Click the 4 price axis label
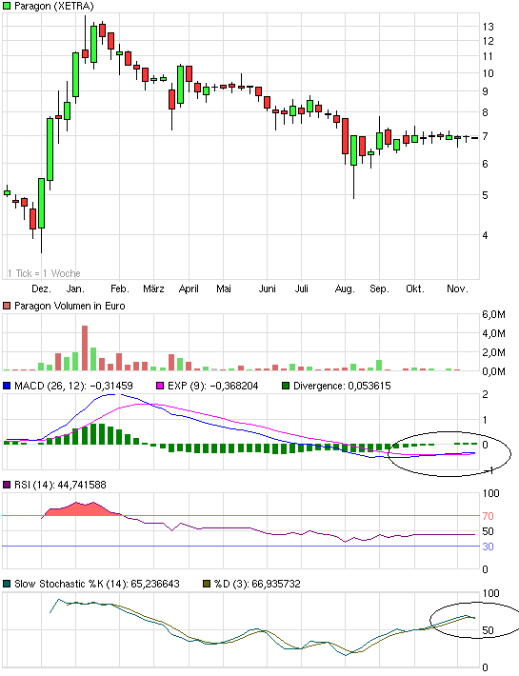The width and height of the screenshot is (519, 676). click(x=486, y=235)
